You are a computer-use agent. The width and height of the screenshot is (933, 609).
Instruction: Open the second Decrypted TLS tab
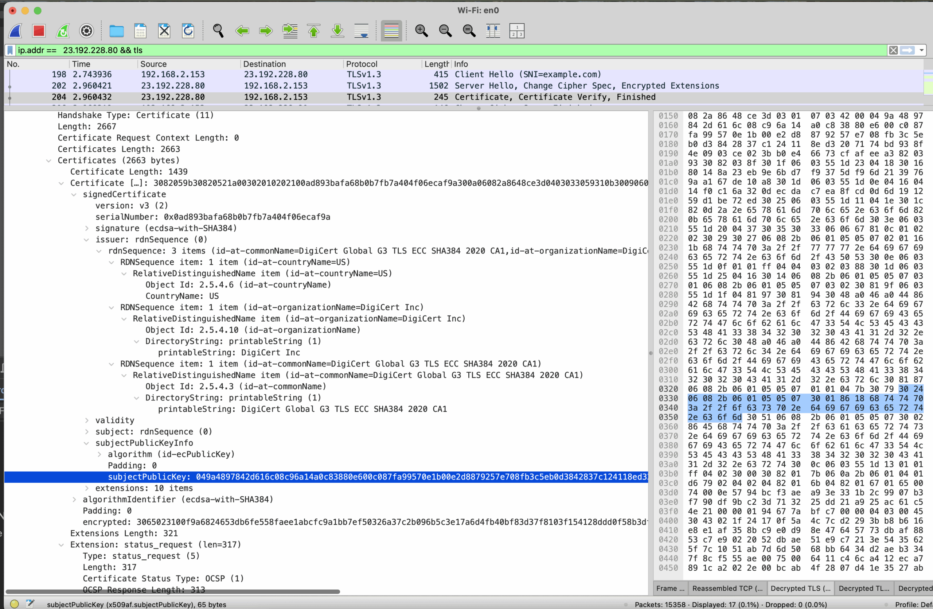864,588
